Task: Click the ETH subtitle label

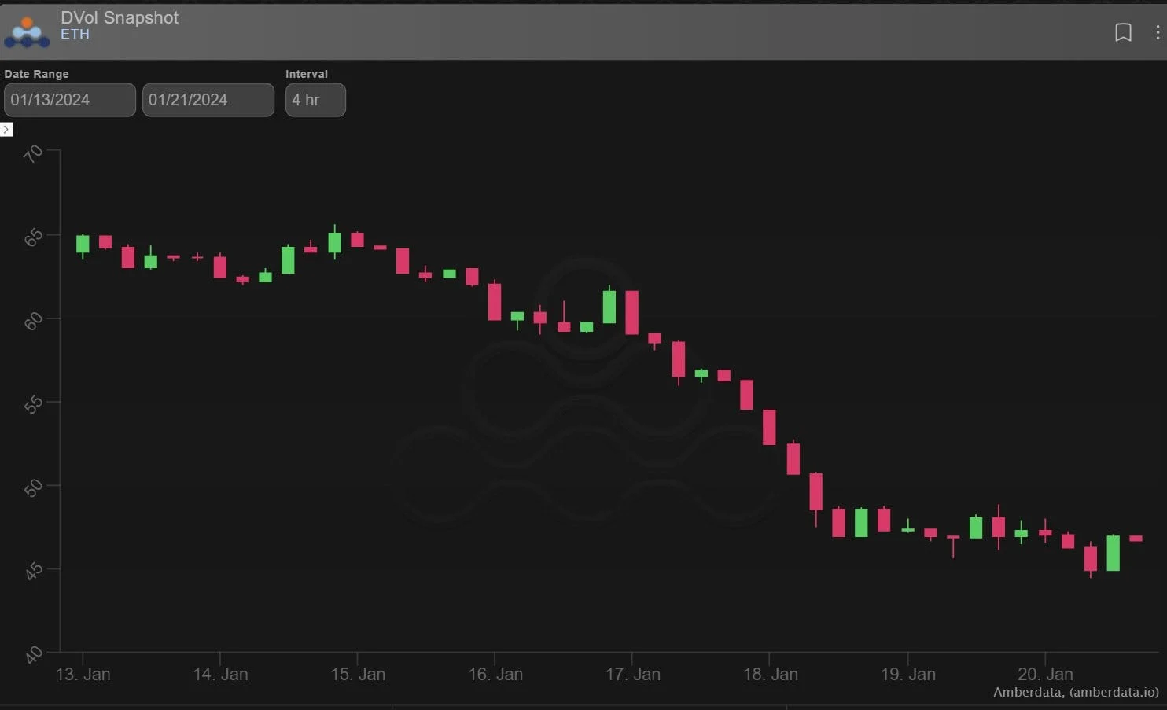Action: 75,34
